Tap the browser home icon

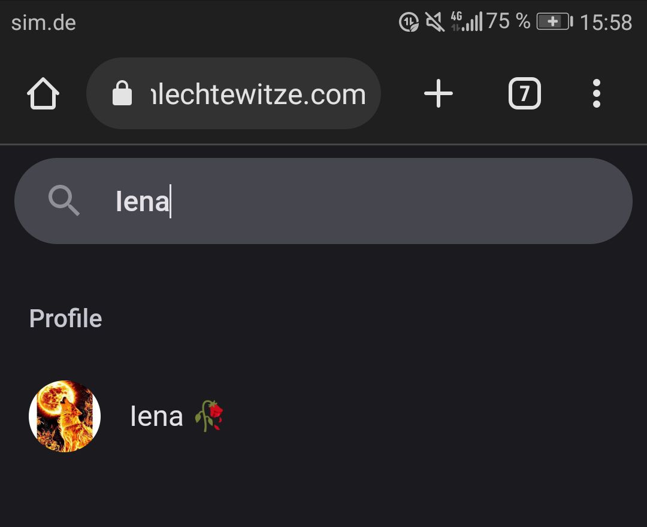point(43,95)
